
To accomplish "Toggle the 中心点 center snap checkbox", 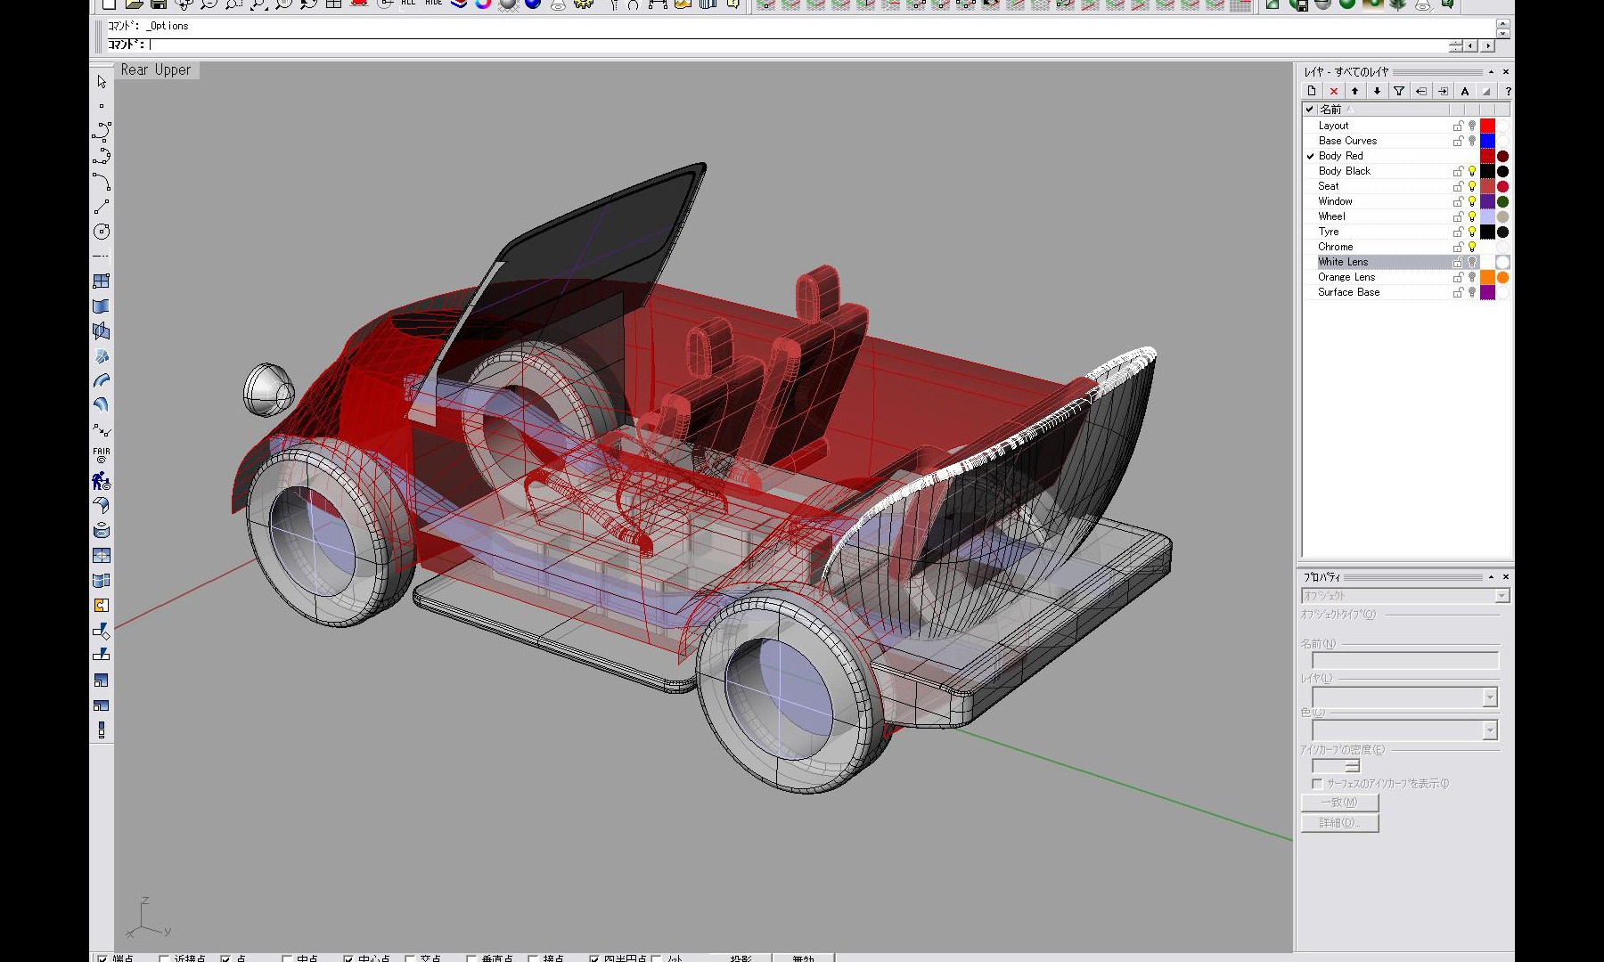I will coord(348,959).
